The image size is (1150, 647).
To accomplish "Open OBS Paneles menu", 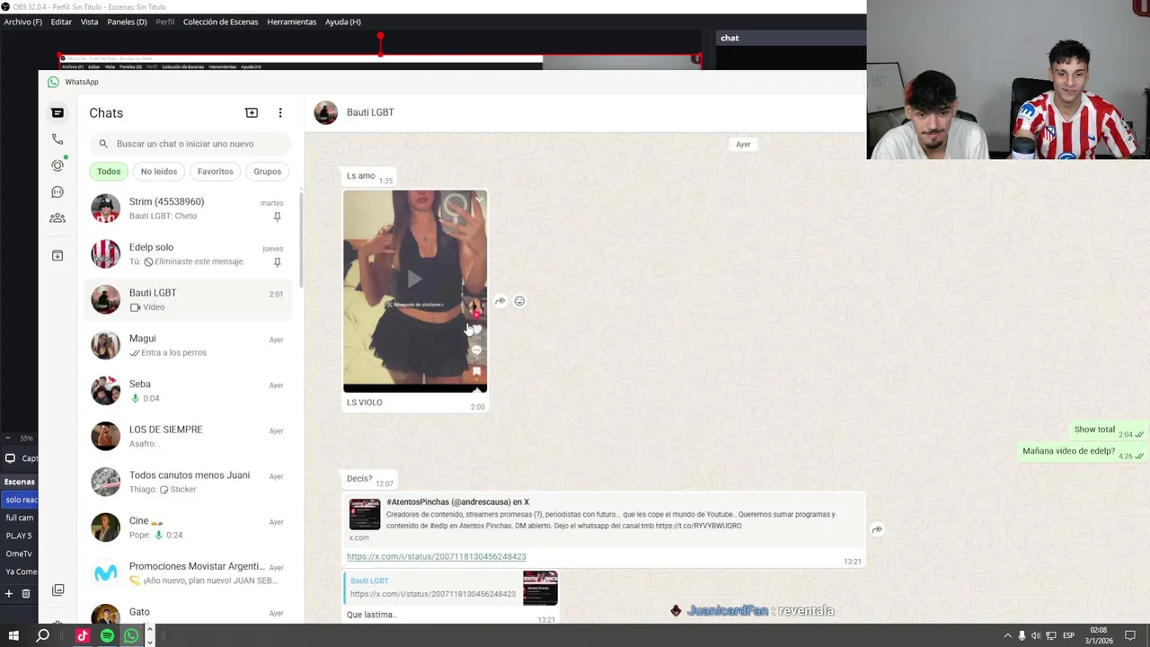I will pyautogui.click(x=127, y=22).
